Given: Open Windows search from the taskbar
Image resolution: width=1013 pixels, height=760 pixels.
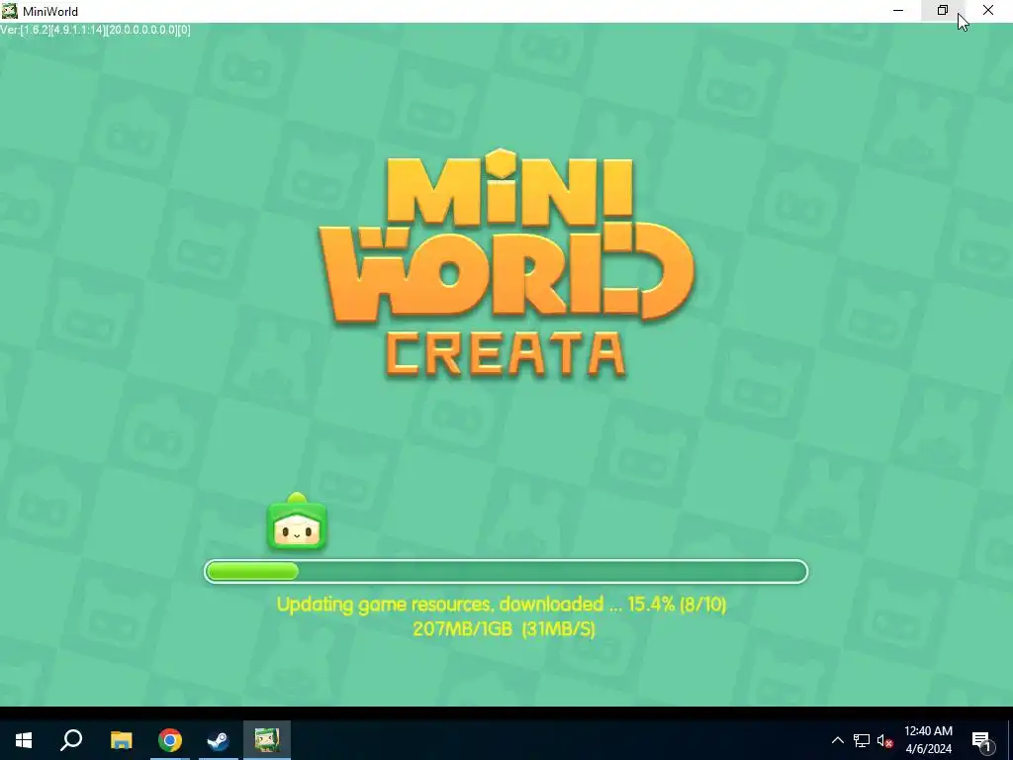Looking at the screenshot, I should [x=71, y=740].
